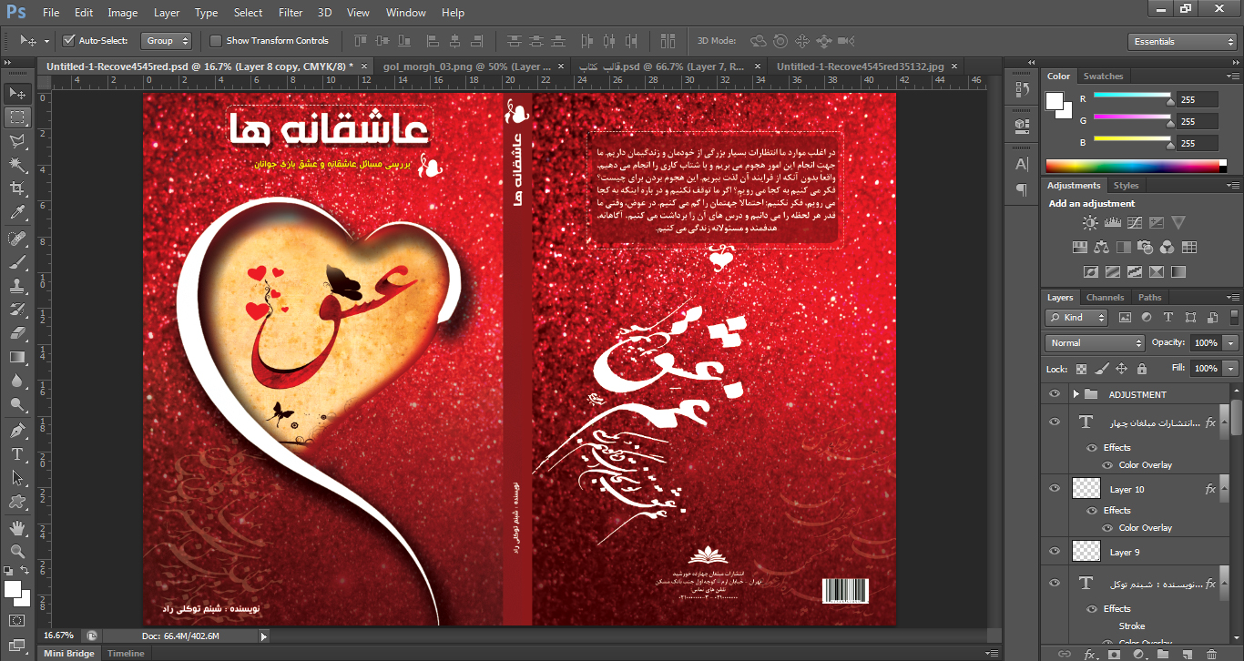Image resolution: width=1244 pixels, height=661 pixels.
Task: Click the Brightness/Contrast adjustment icon
Action: tap(1089, 222)
